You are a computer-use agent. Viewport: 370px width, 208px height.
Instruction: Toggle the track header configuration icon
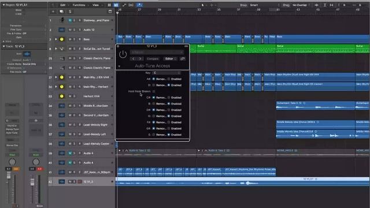tap(110, 12)
